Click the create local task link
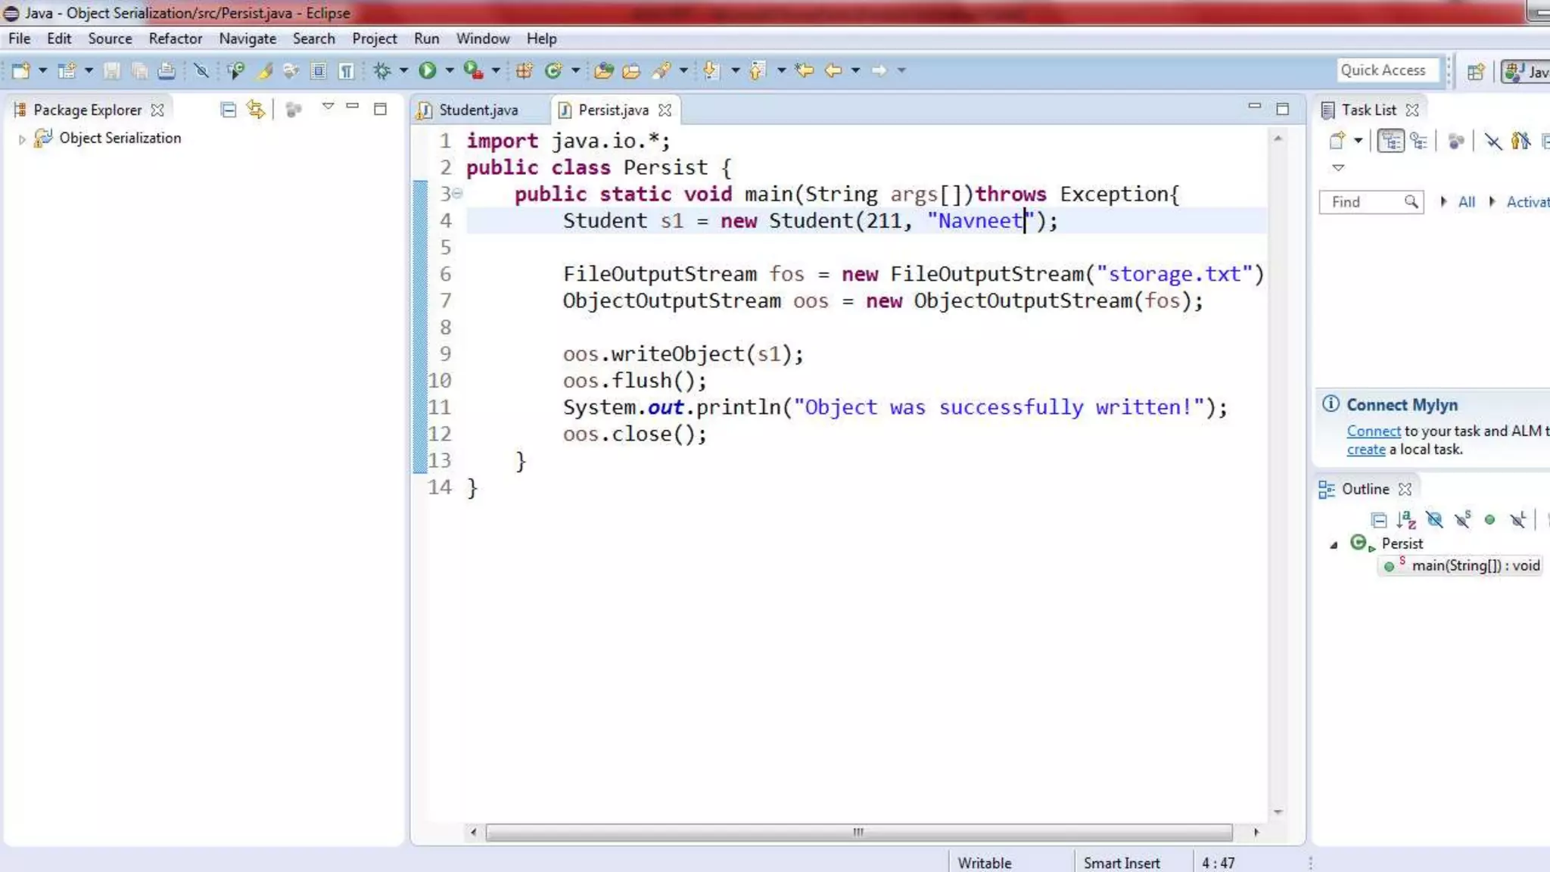The height and width of the screenshot is (872, 1550). (1365, 449)
